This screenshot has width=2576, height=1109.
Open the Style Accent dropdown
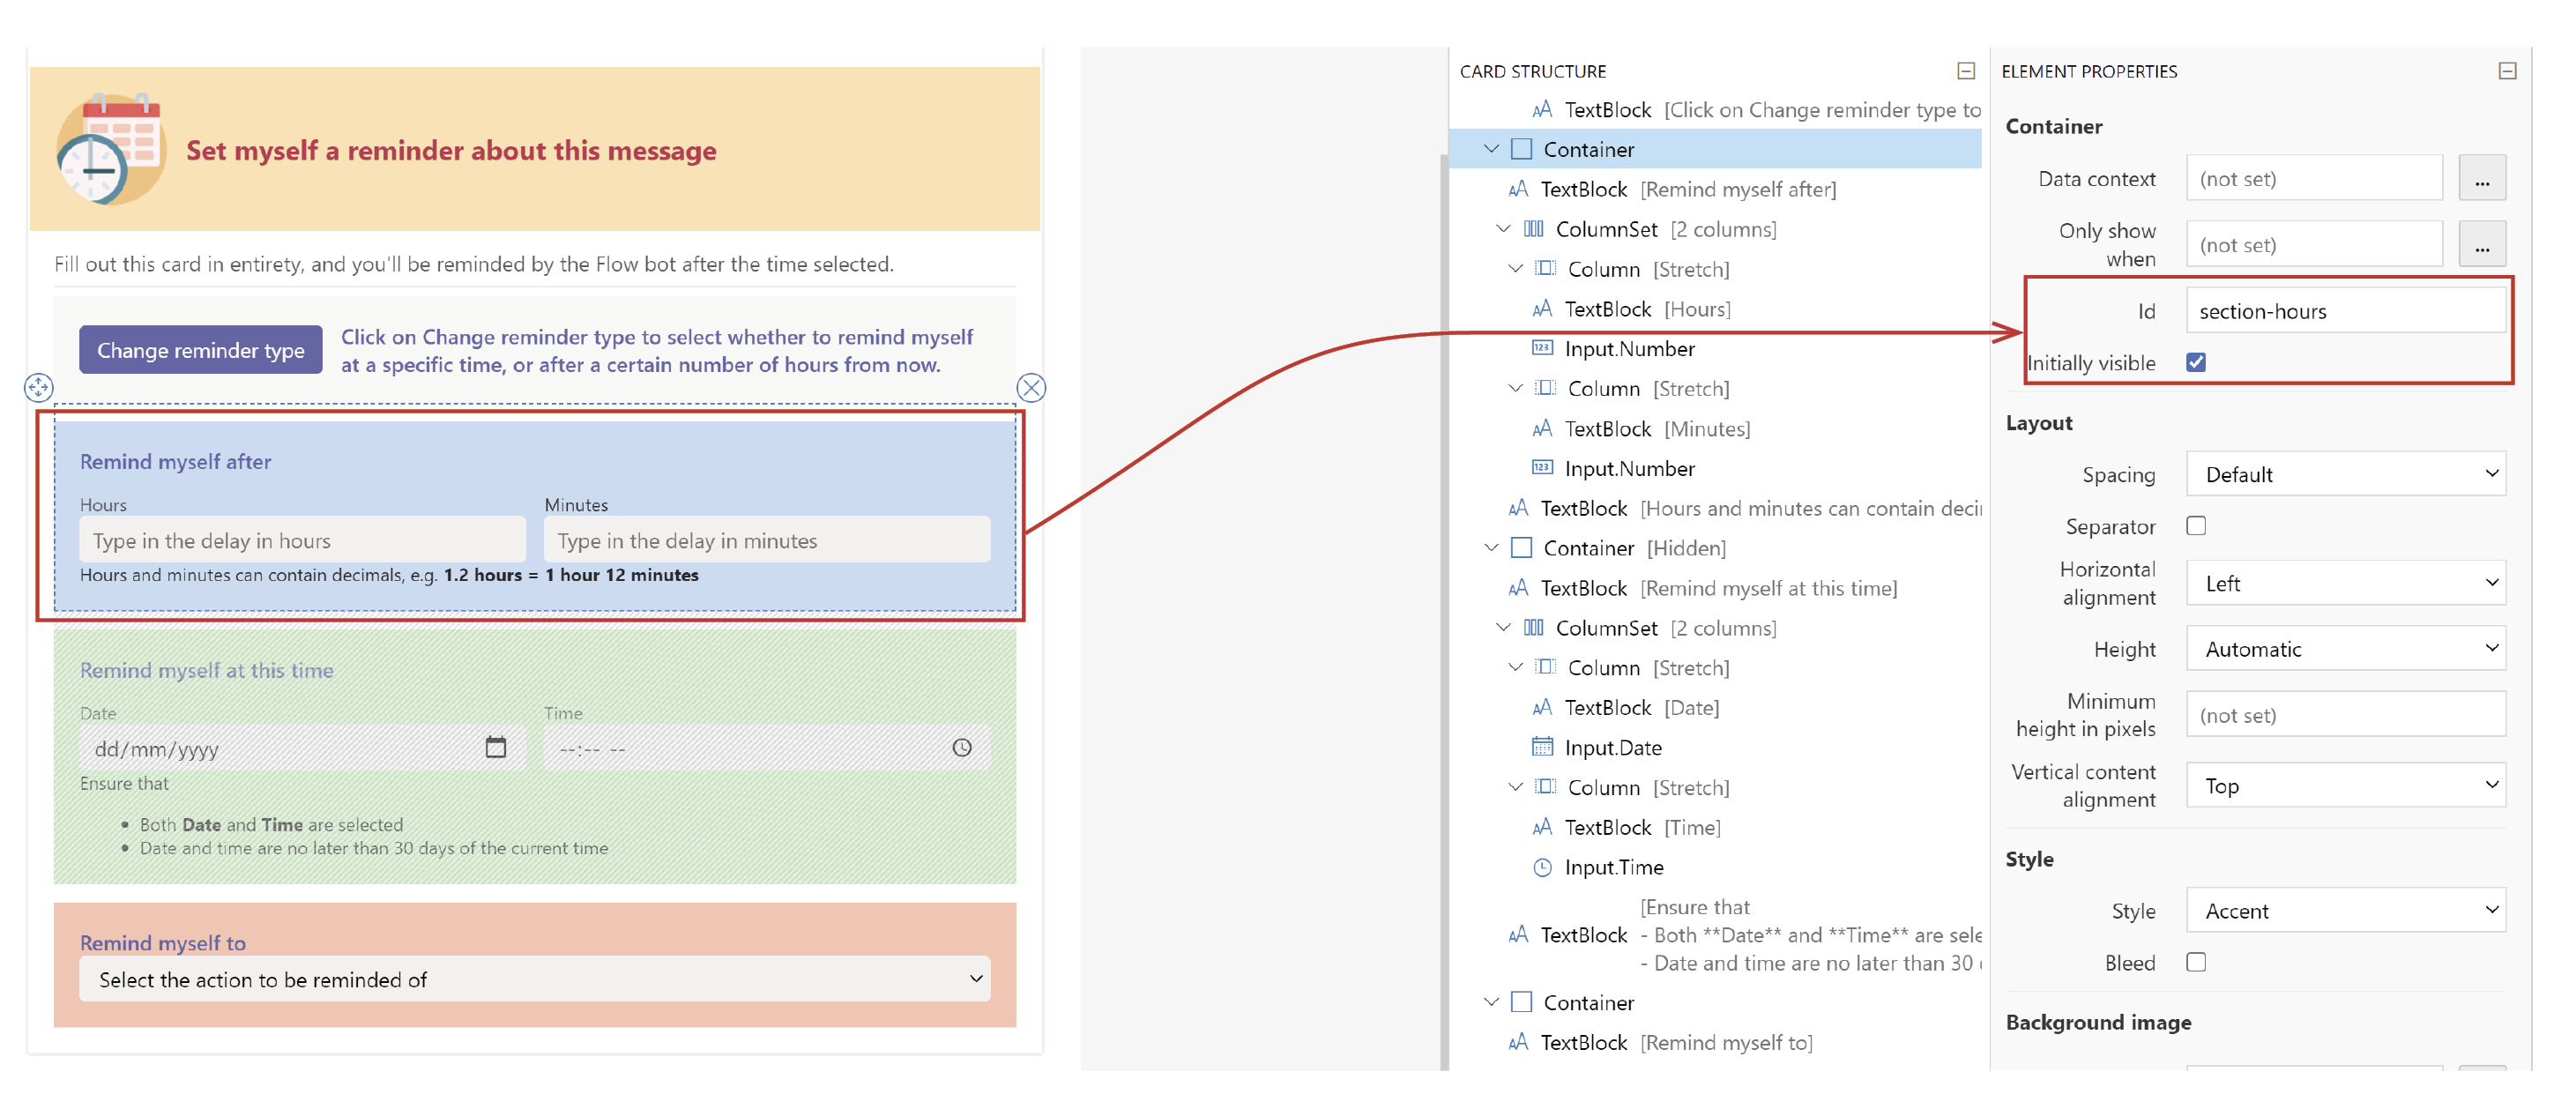(x=2345, y=910)
